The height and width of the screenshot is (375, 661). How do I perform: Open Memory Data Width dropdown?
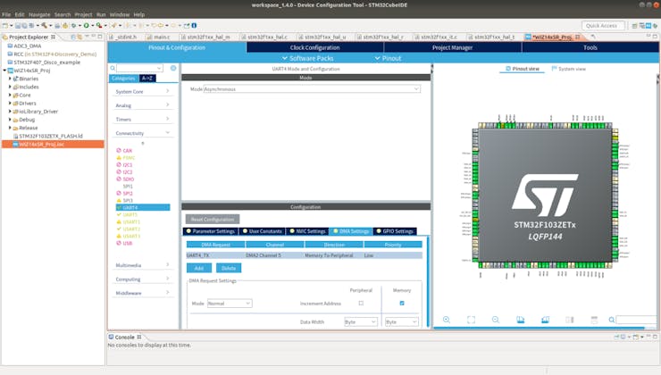(401, 322)
